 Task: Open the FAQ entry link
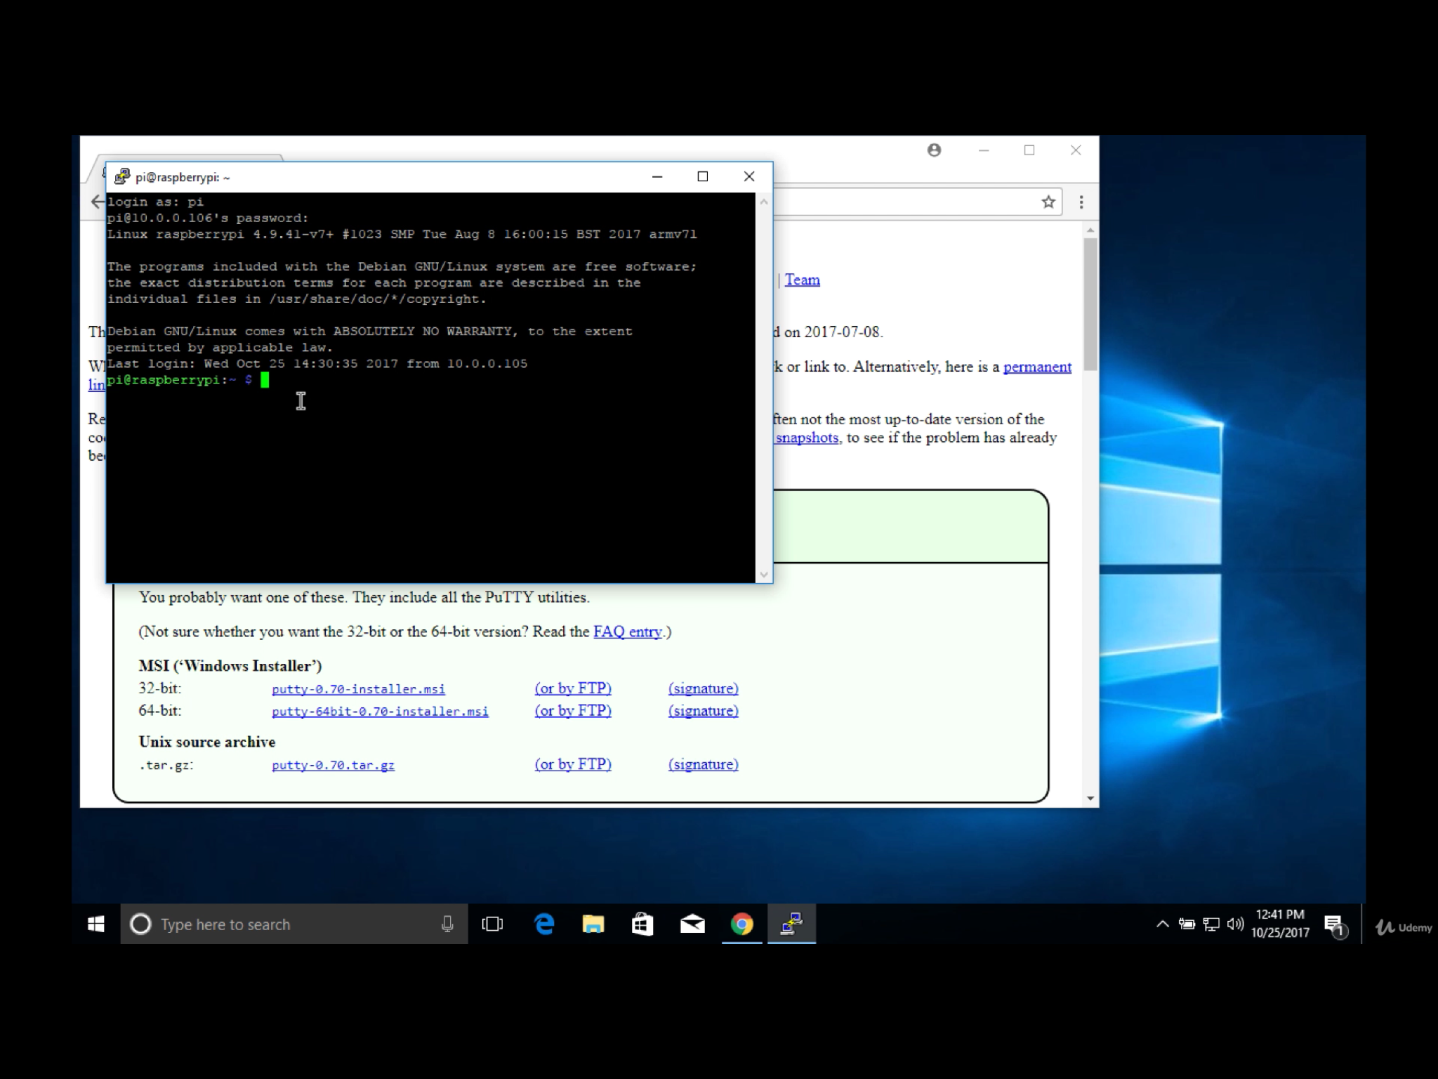(x=628, y=632)
